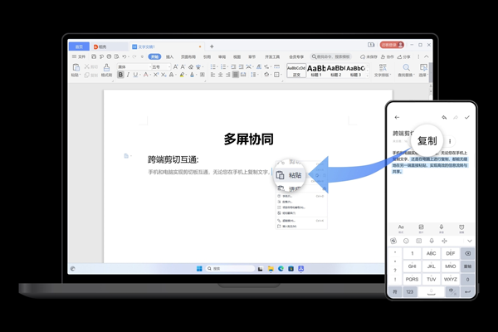The height and width of the screenshot is (332, 498).
Task: Open the font size dropdown (五号)
Action: 161,66
